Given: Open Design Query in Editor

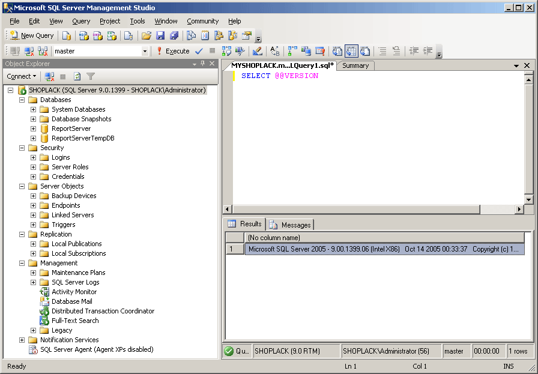Looking at the screenshot, I should tap(258, 51).
